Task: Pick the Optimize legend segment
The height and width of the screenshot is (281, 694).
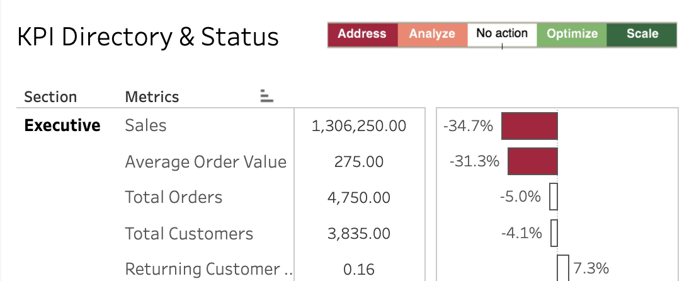Action: click(x=572, y=35)
